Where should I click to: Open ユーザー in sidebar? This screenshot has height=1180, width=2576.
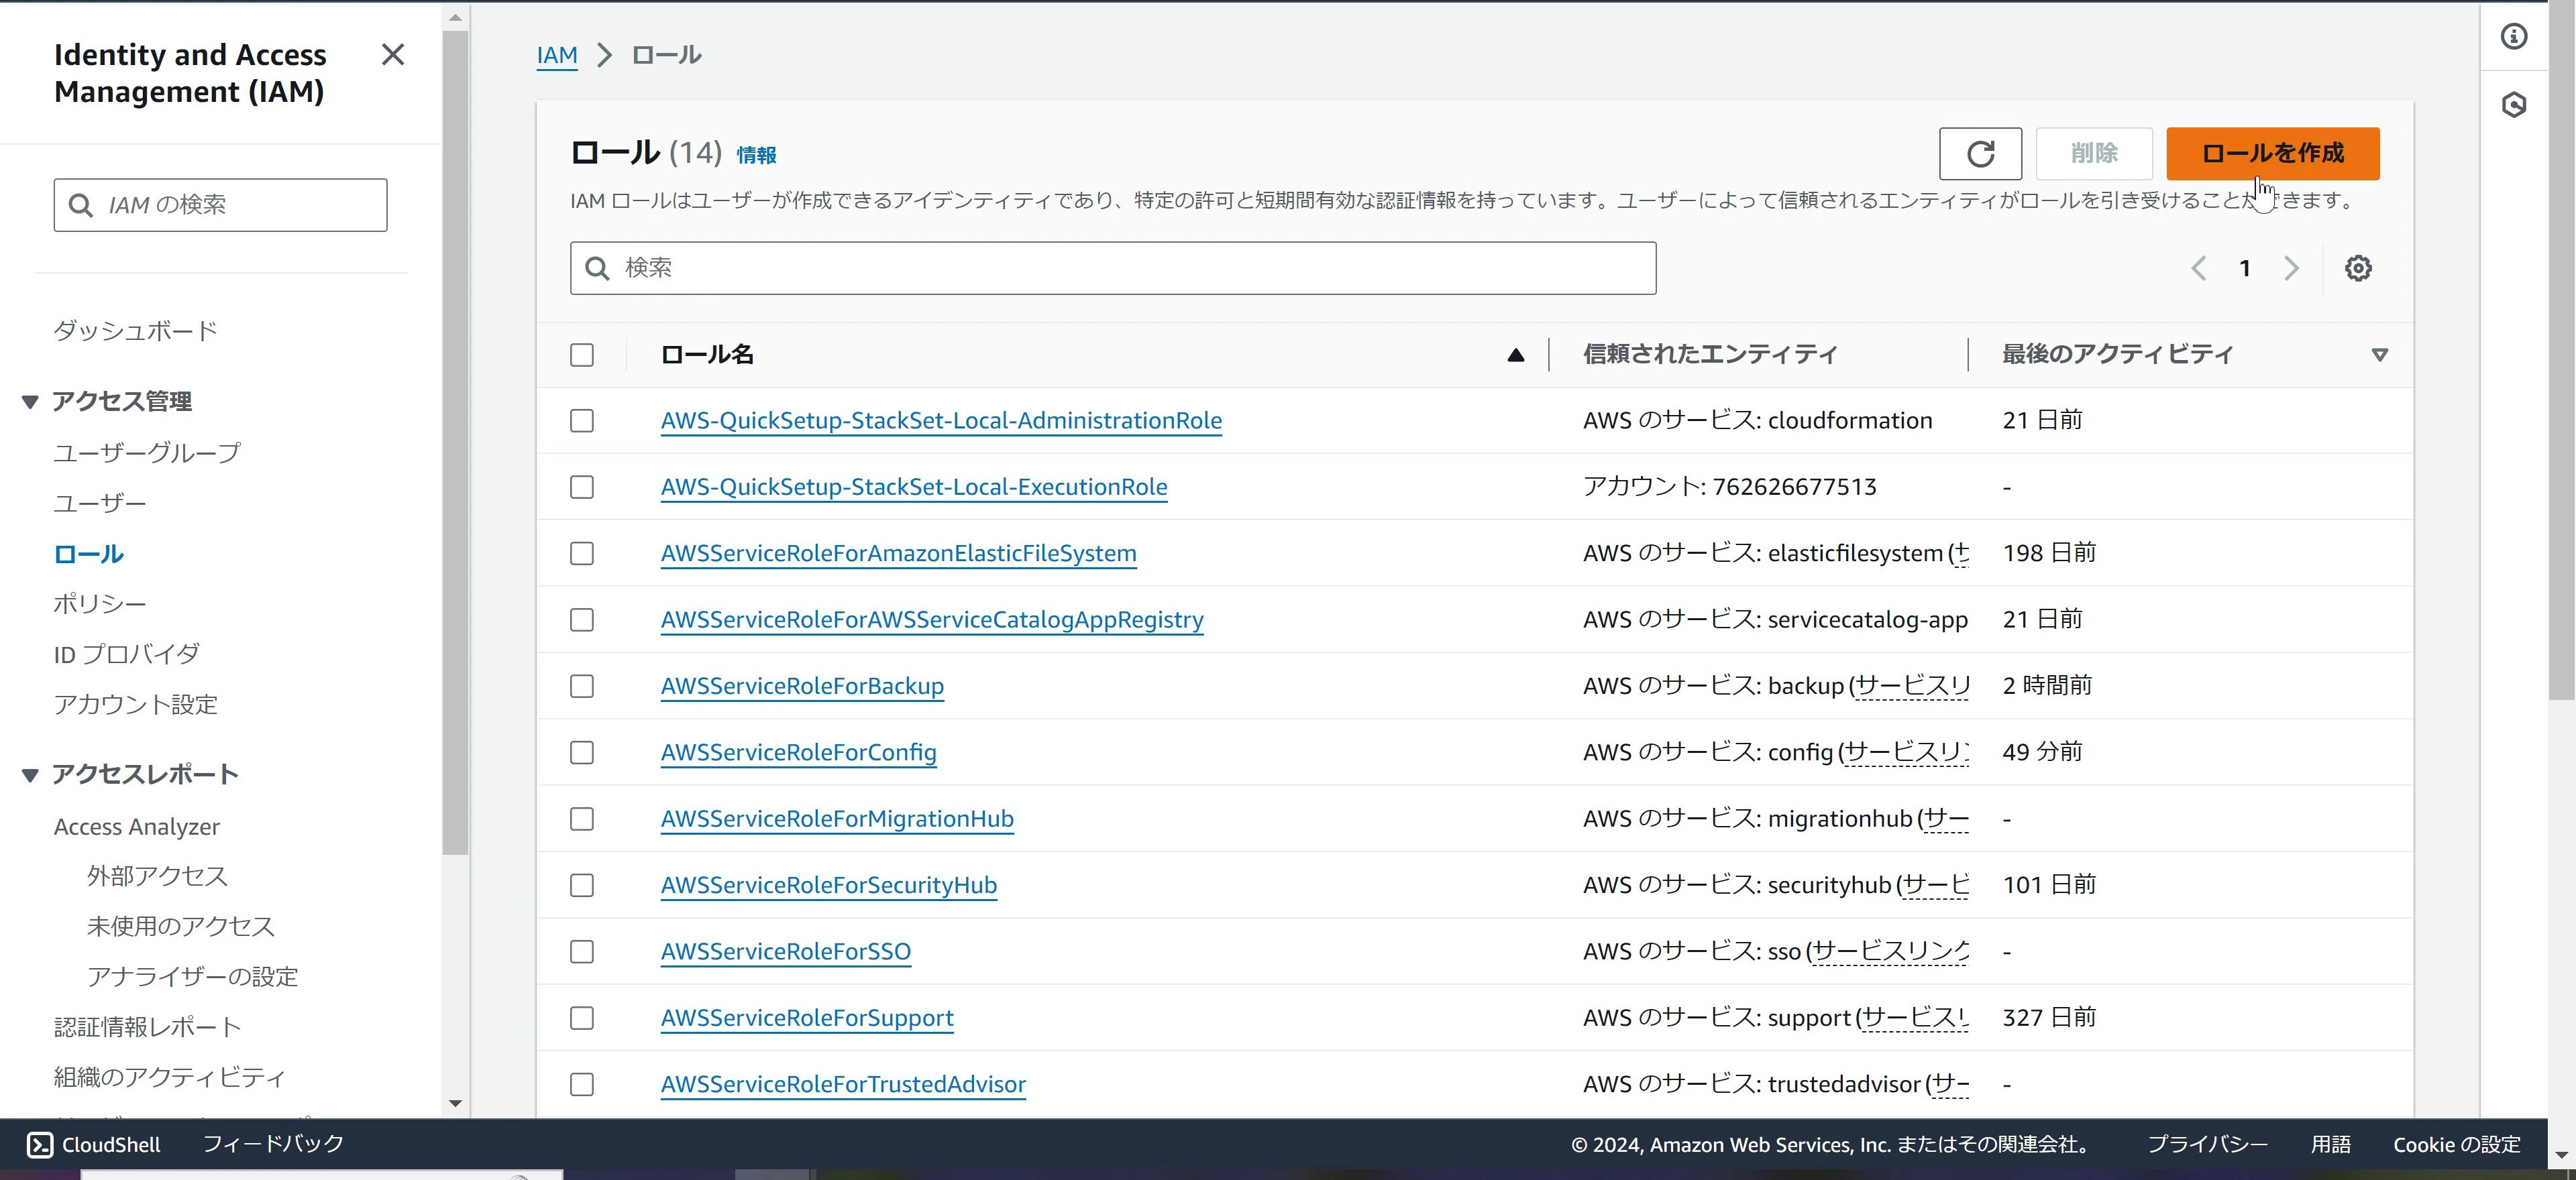[100, 504]
